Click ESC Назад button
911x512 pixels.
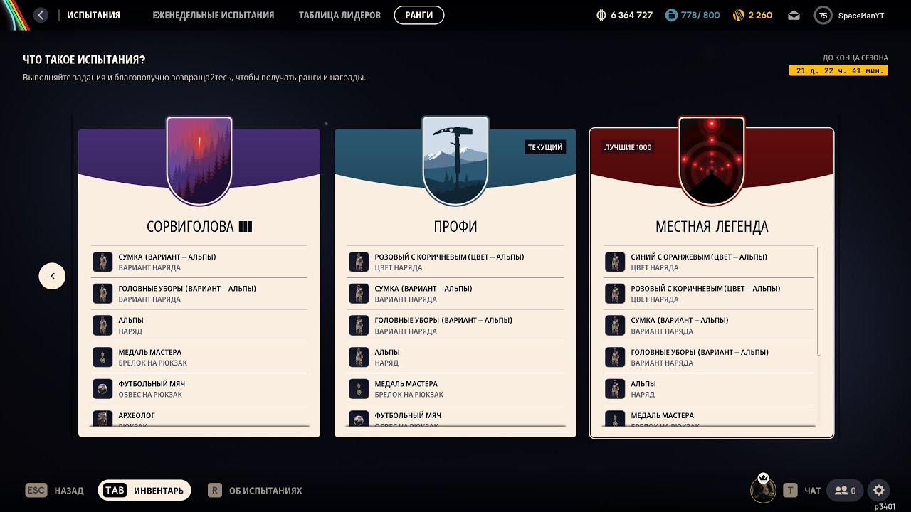click(55, 490)
